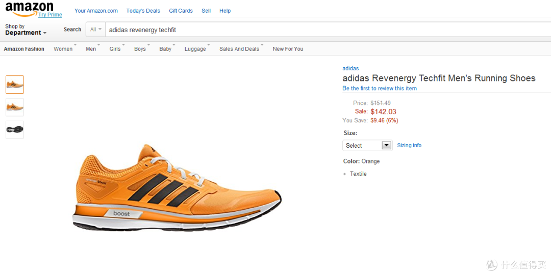This screenshot has height=276, width=551.
Task: Click the main orange shoe image
Action: click(177, 187)
